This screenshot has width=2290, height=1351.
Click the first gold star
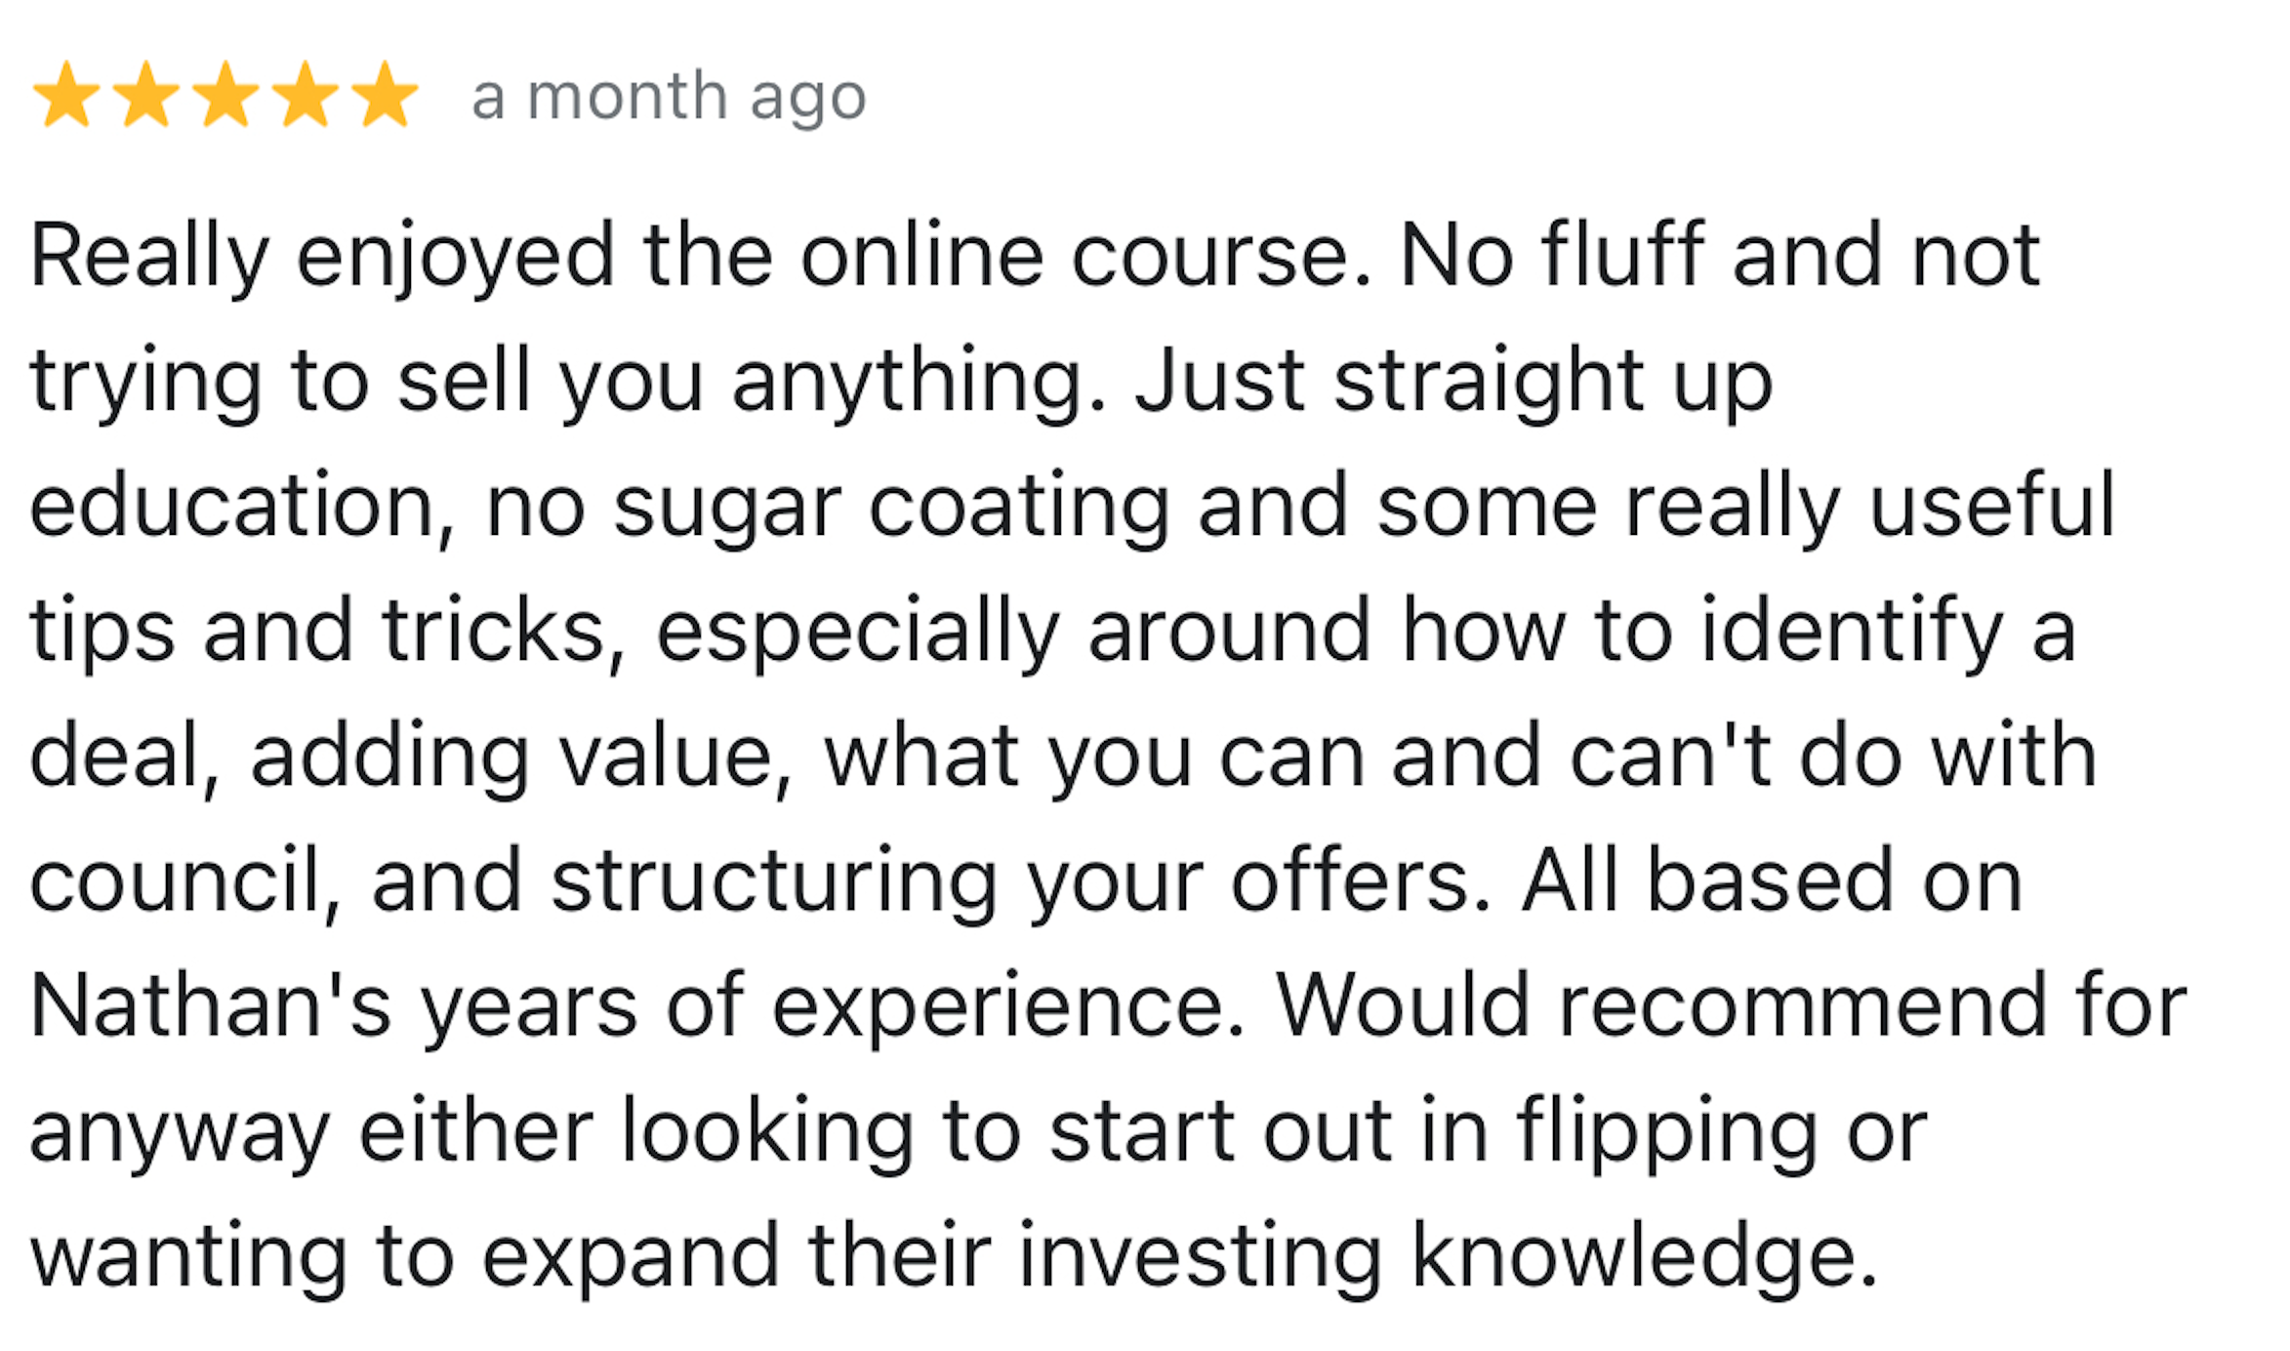click(66, 95)
